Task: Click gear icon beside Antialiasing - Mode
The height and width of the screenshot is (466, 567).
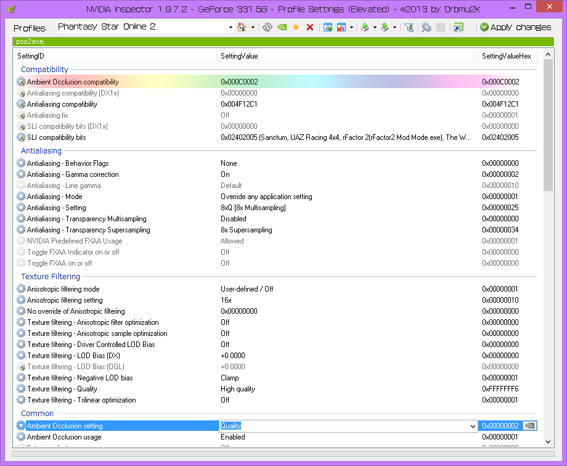Action: click(x=21, y=197)
